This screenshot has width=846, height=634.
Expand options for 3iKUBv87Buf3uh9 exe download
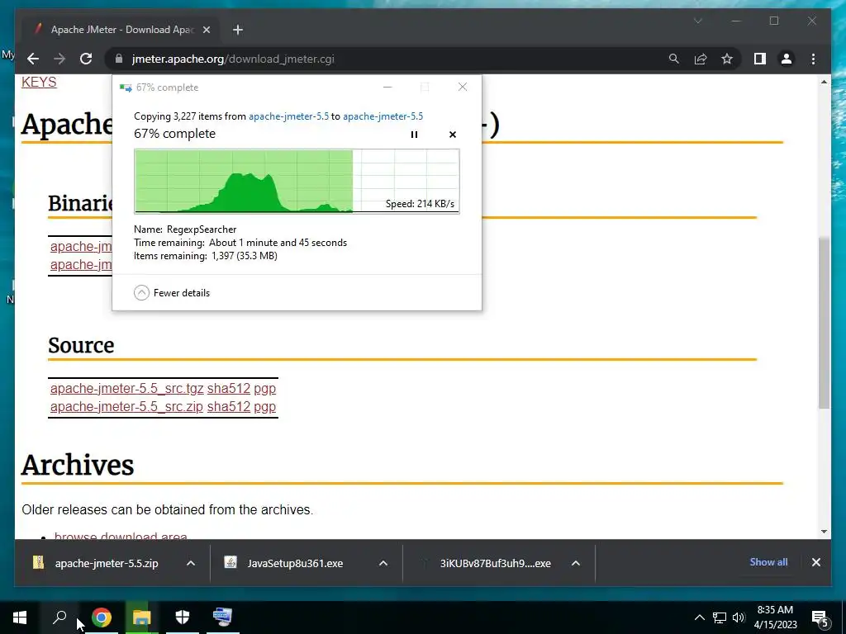pos(576,563)
